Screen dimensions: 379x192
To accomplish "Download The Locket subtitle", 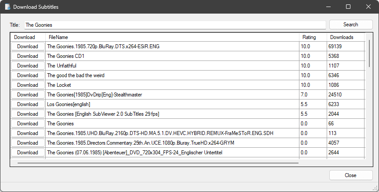I will [x=28, y=85].
